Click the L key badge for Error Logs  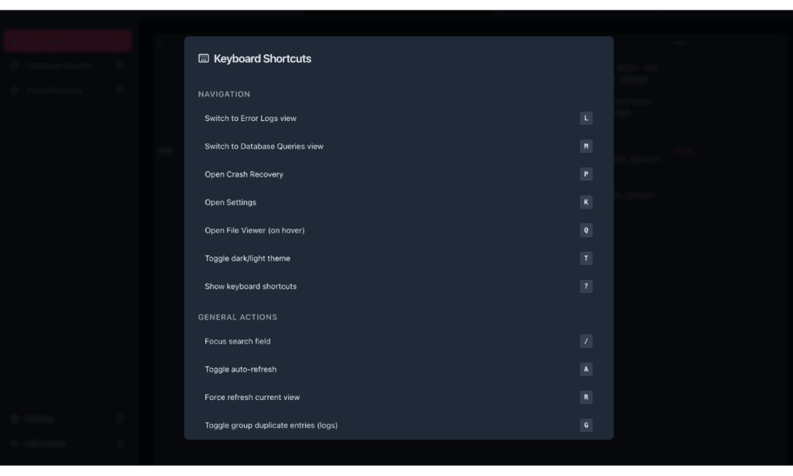585,118
